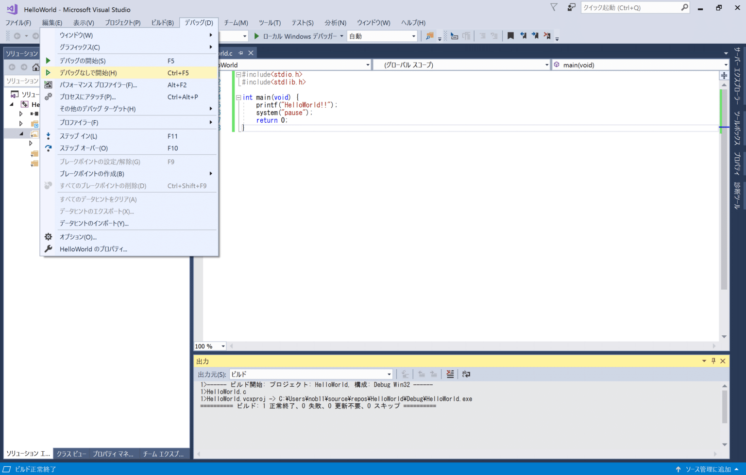The width and height of the screenshot is (746, 475).
Task: Switch to the クラス ビュー tab
Action: [x=71, y=453]
